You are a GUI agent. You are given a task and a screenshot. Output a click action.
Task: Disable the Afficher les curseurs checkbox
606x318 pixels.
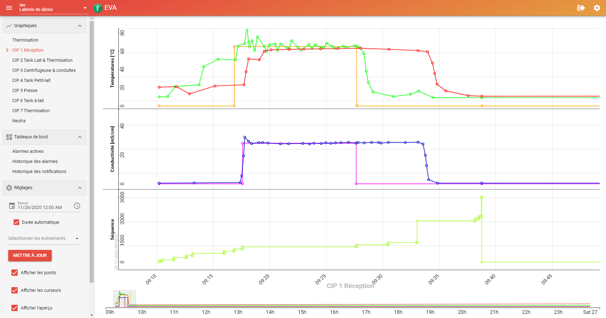pos(15,290)
